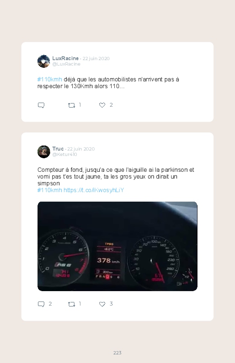This screenshot has height=363, width=235.
Task: Click the heart icon on Truc's tweet
Action: point(102,304)
